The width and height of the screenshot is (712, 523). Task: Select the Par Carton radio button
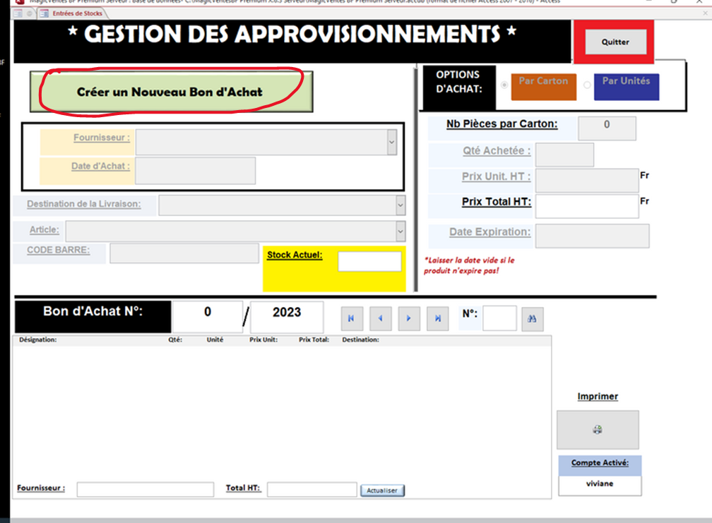(504, 85)
